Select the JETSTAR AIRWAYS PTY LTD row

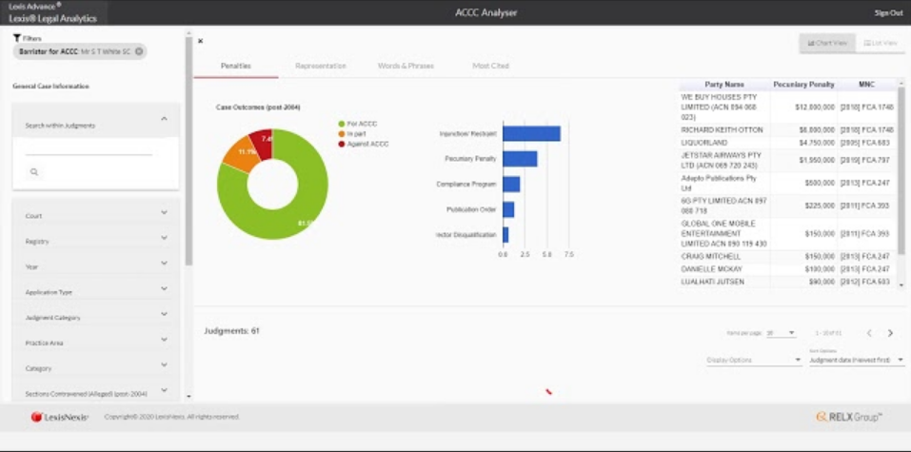(x=787, y=160)
